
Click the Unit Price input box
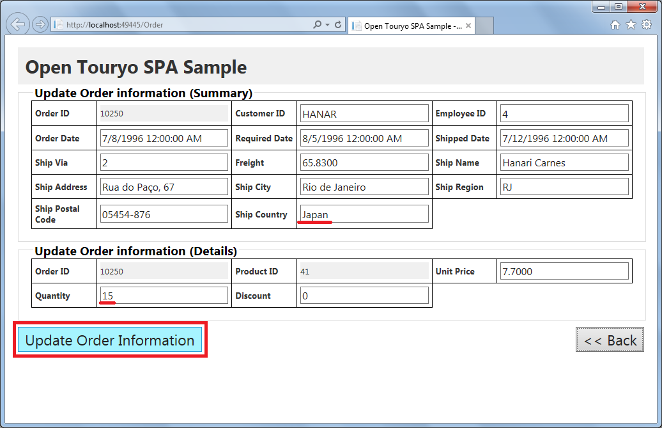pyautogui.click(x=564, y=271)
